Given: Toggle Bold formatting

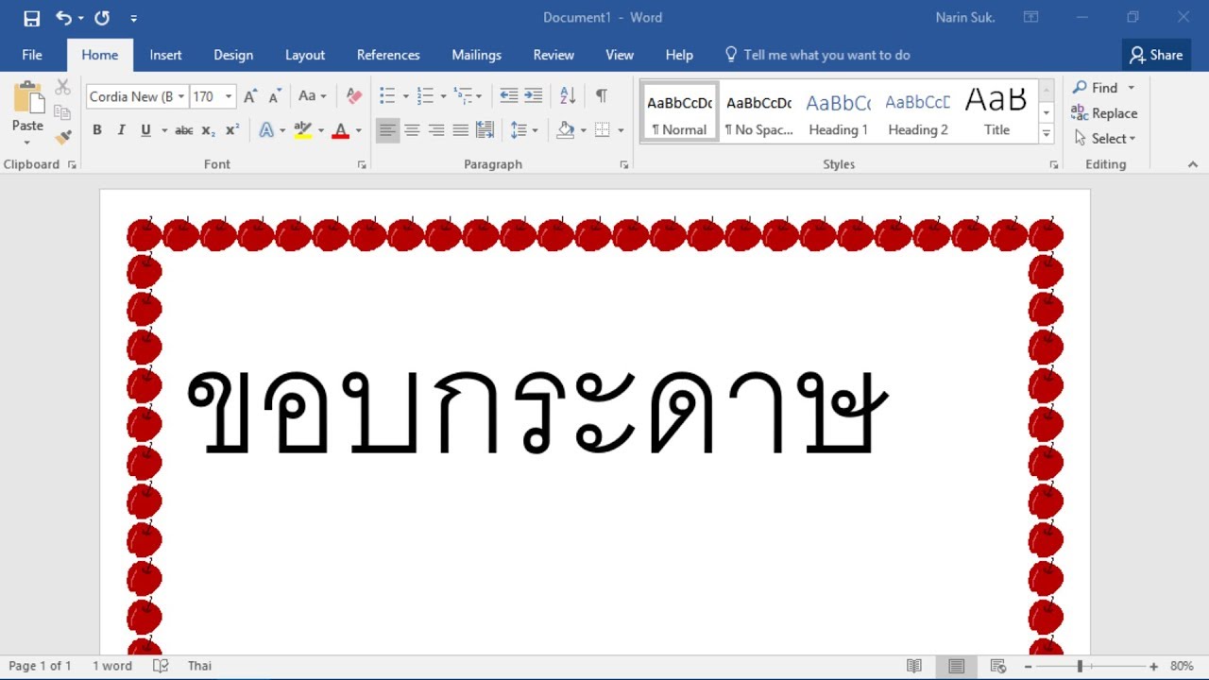Looking at the screenshot, I should click(x=96, y=130).
